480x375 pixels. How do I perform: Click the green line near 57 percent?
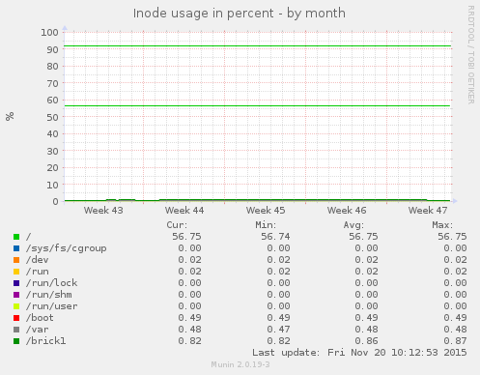[257, 105]
